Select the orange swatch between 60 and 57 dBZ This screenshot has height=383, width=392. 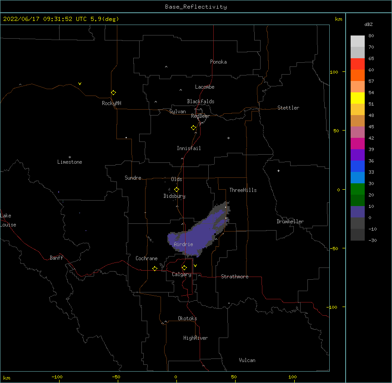click(x=357, y=75)
